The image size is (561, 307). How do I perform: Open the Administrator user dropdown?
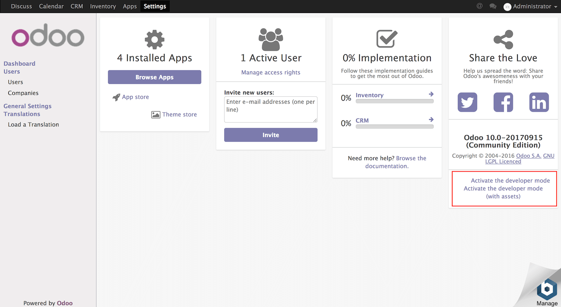530,7
